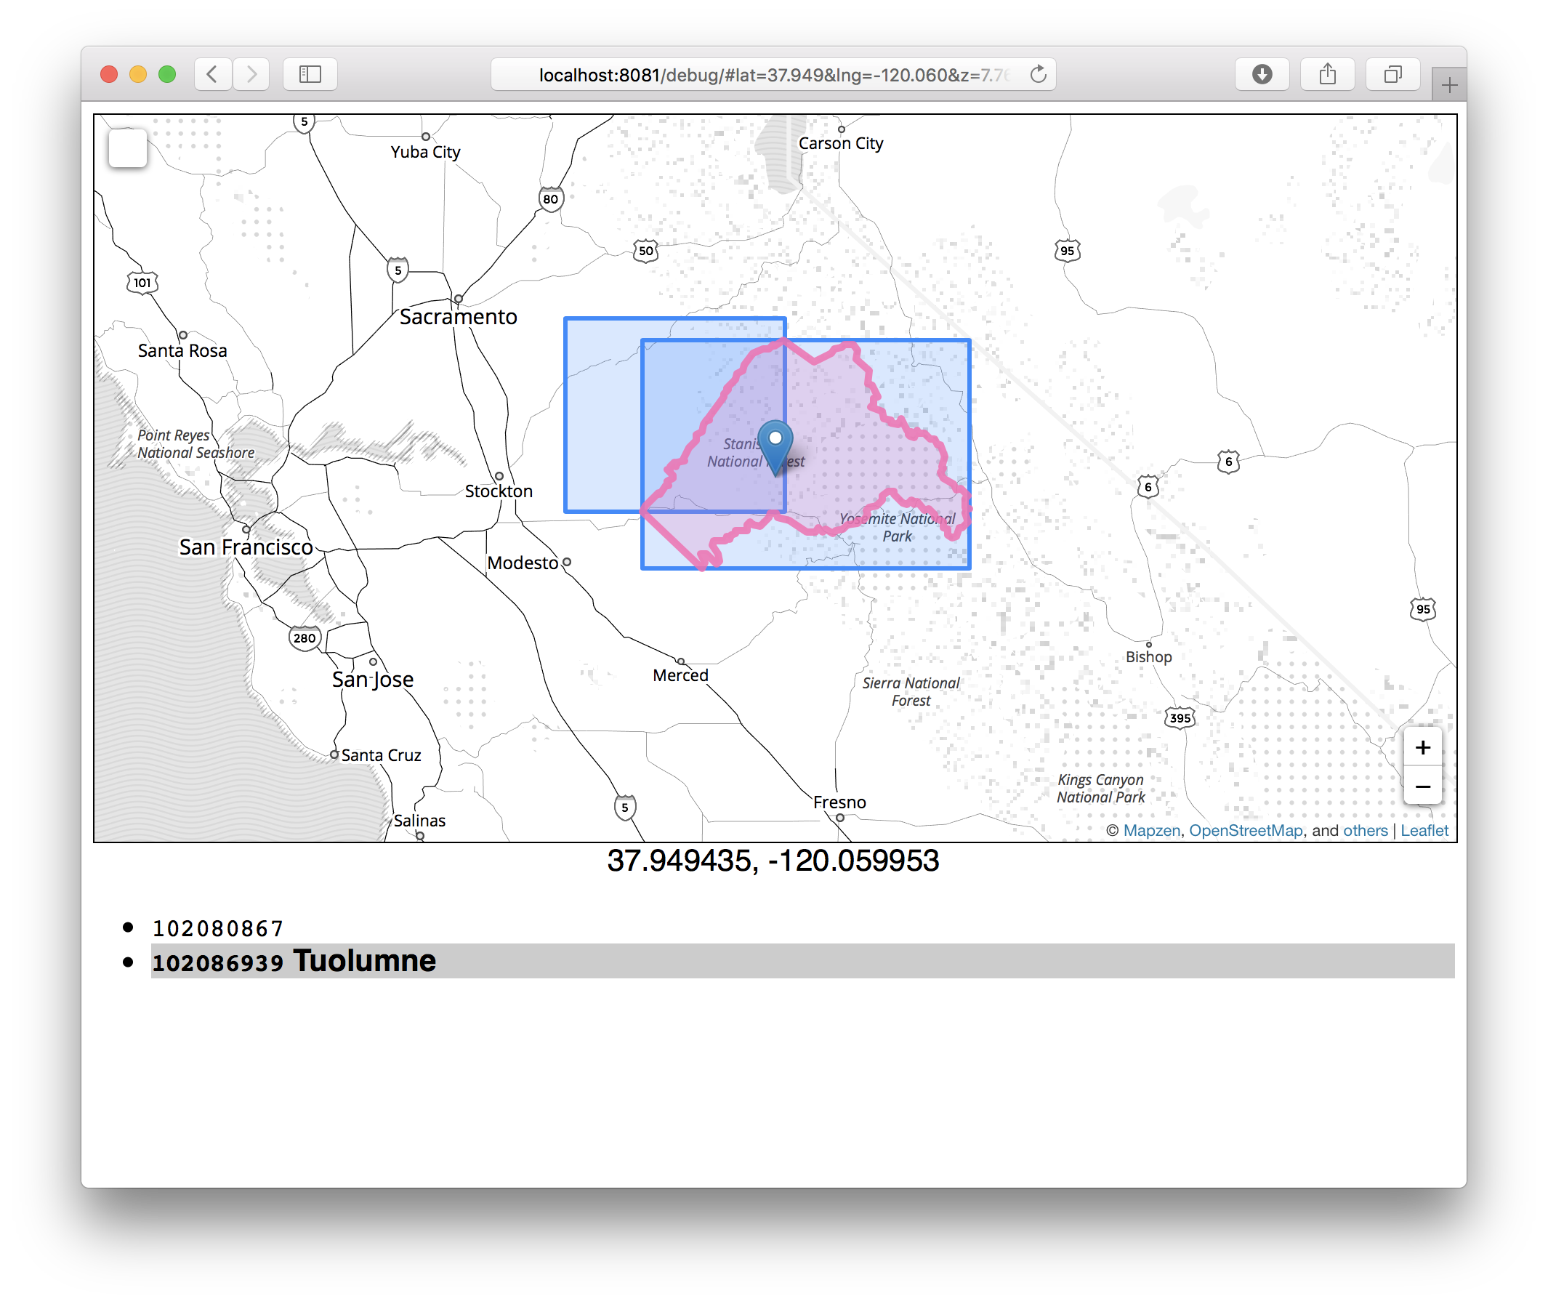
Task: Open the downloads arrow icon
Action: coord(1262,74)
